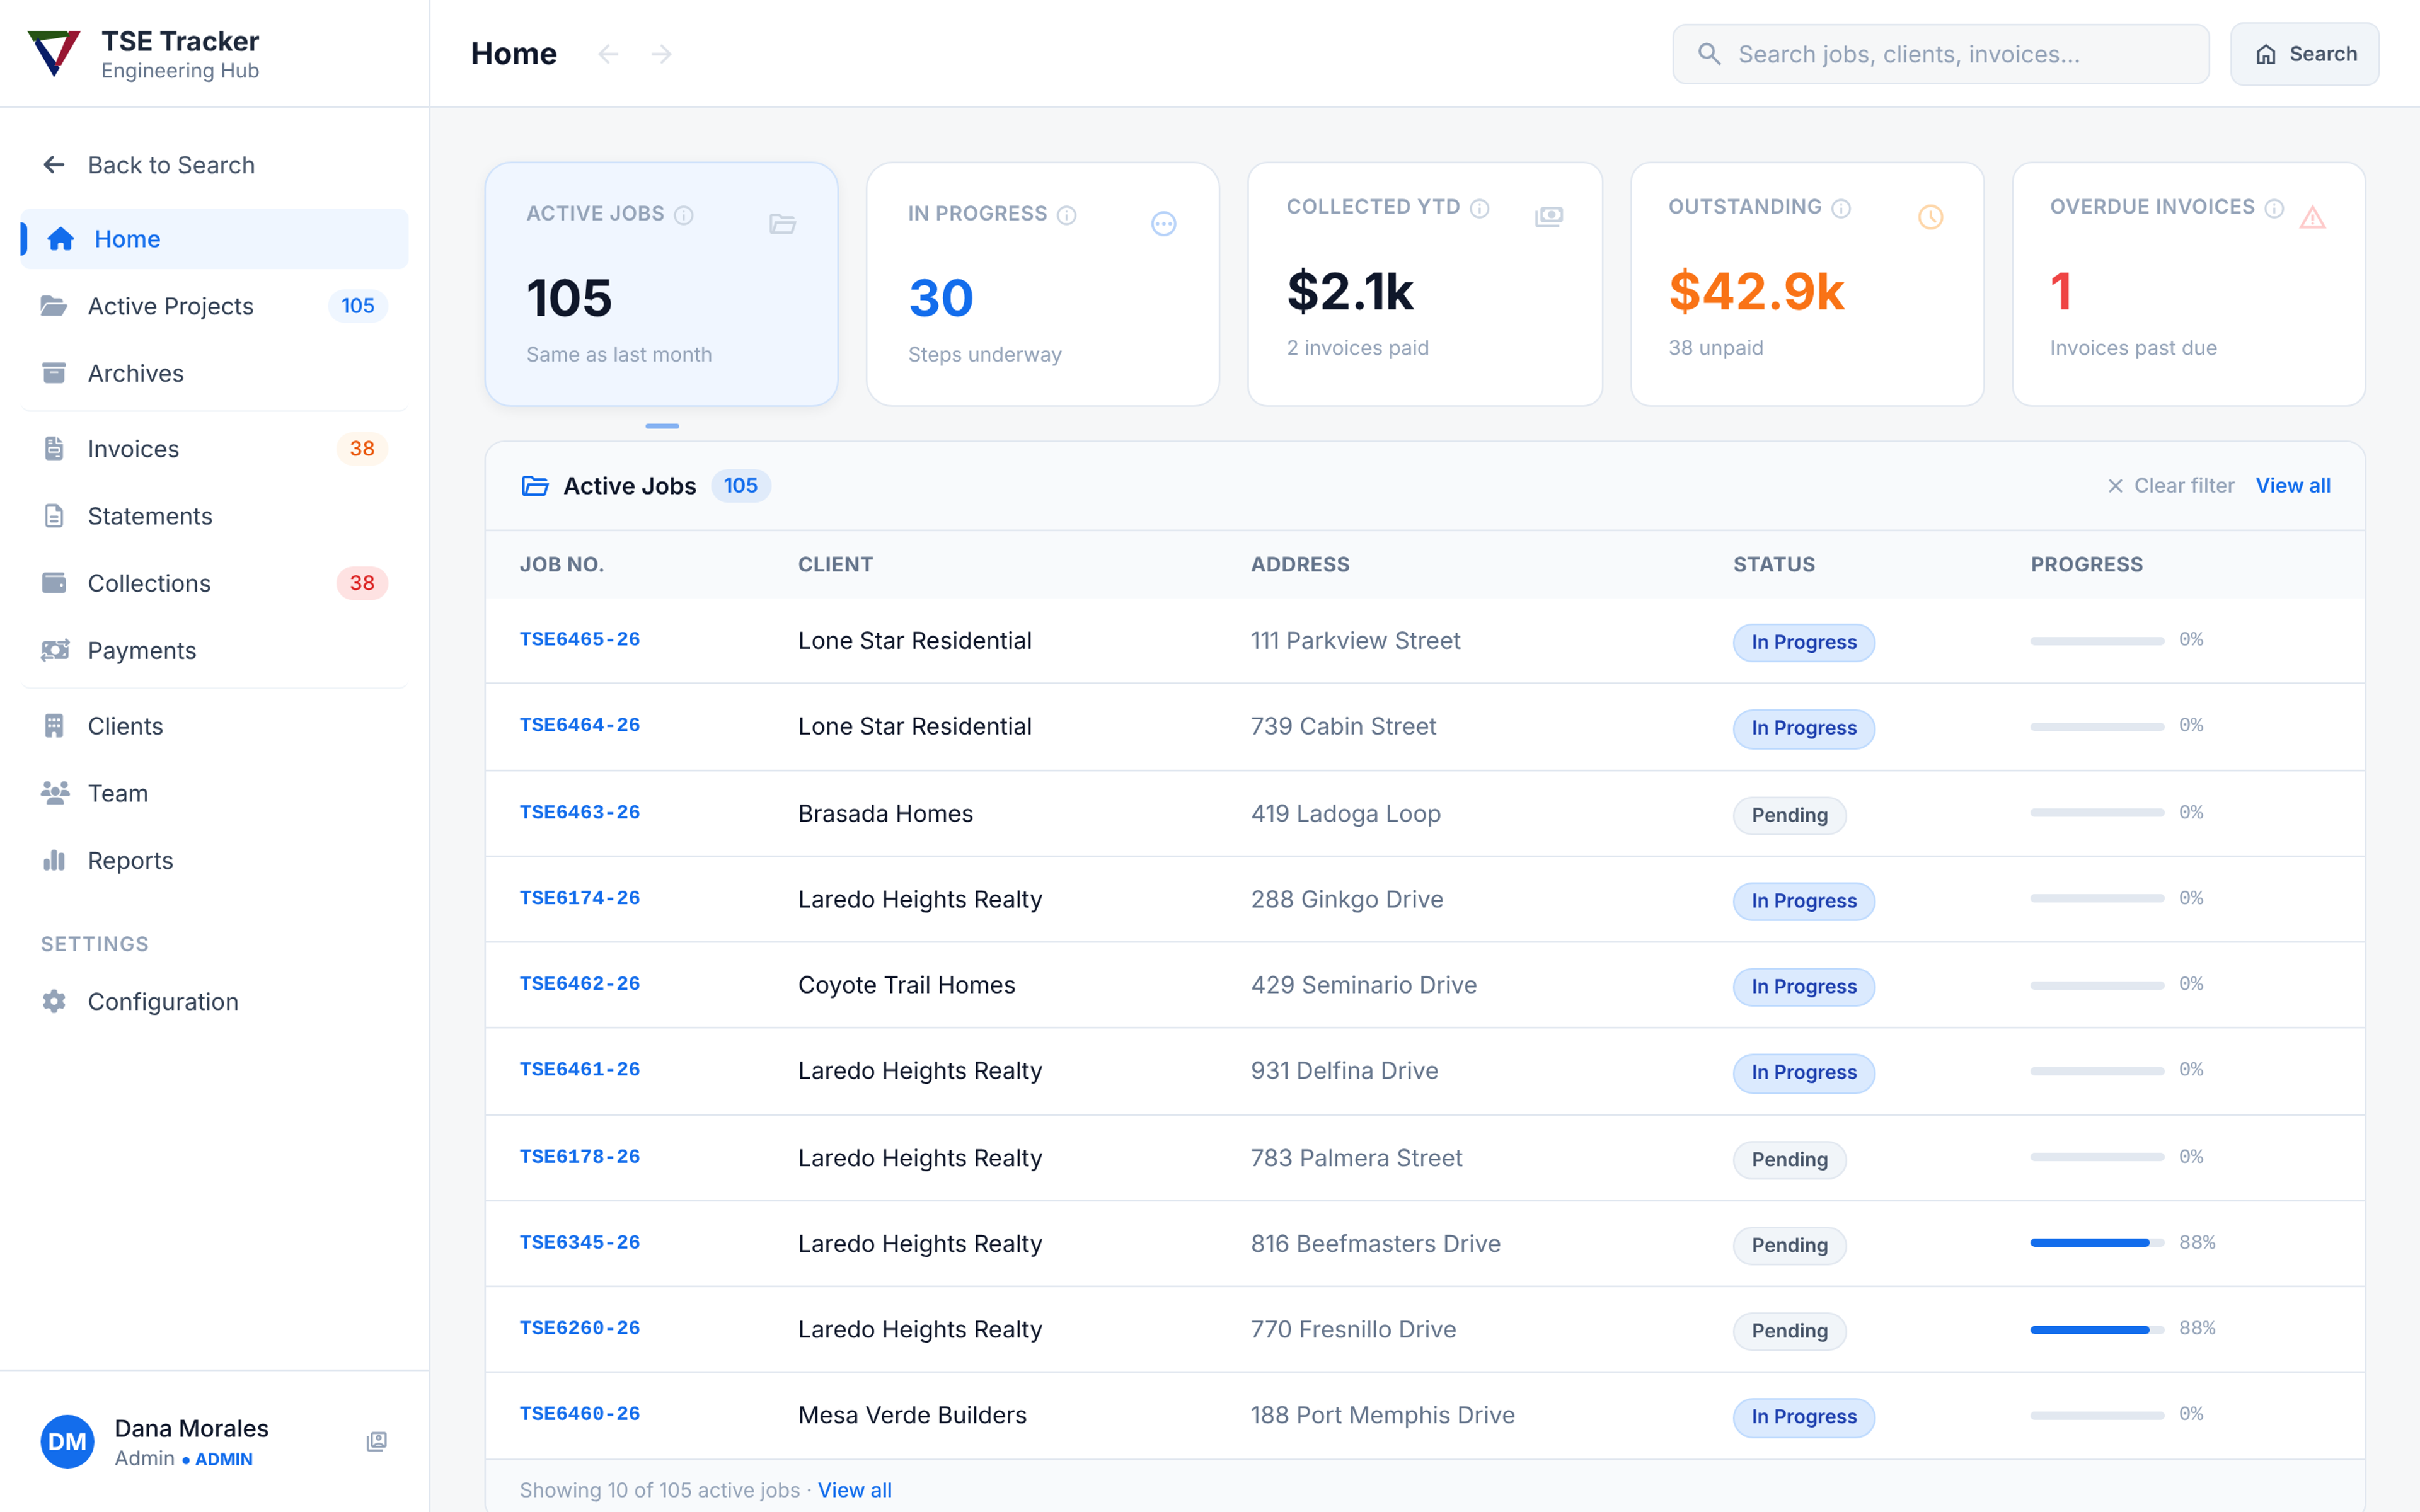Open job TSE6463-26
Viewport: 2420px width, 1512px height.
pyautogui.click(x=580, y=812)
